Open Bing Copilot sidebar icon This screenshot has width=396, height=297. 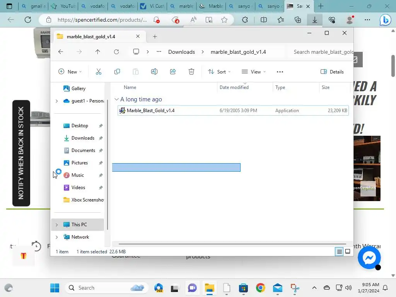[385, 20]
